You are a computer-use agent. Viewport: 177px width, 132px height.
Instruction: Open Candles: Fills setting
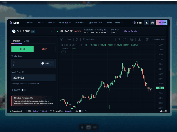(x=159, y=39)
